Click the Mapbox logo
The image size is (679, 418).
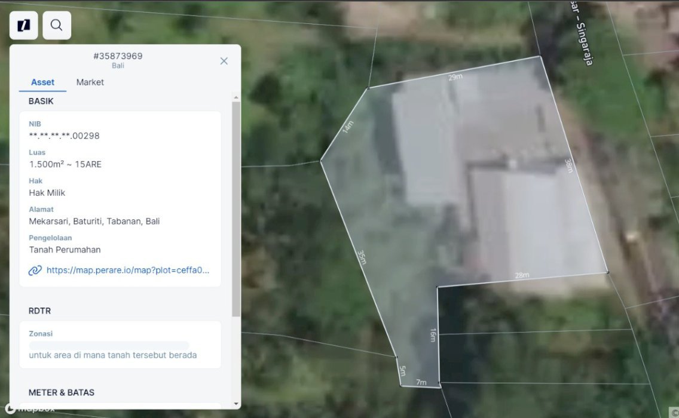coord(30,409)
